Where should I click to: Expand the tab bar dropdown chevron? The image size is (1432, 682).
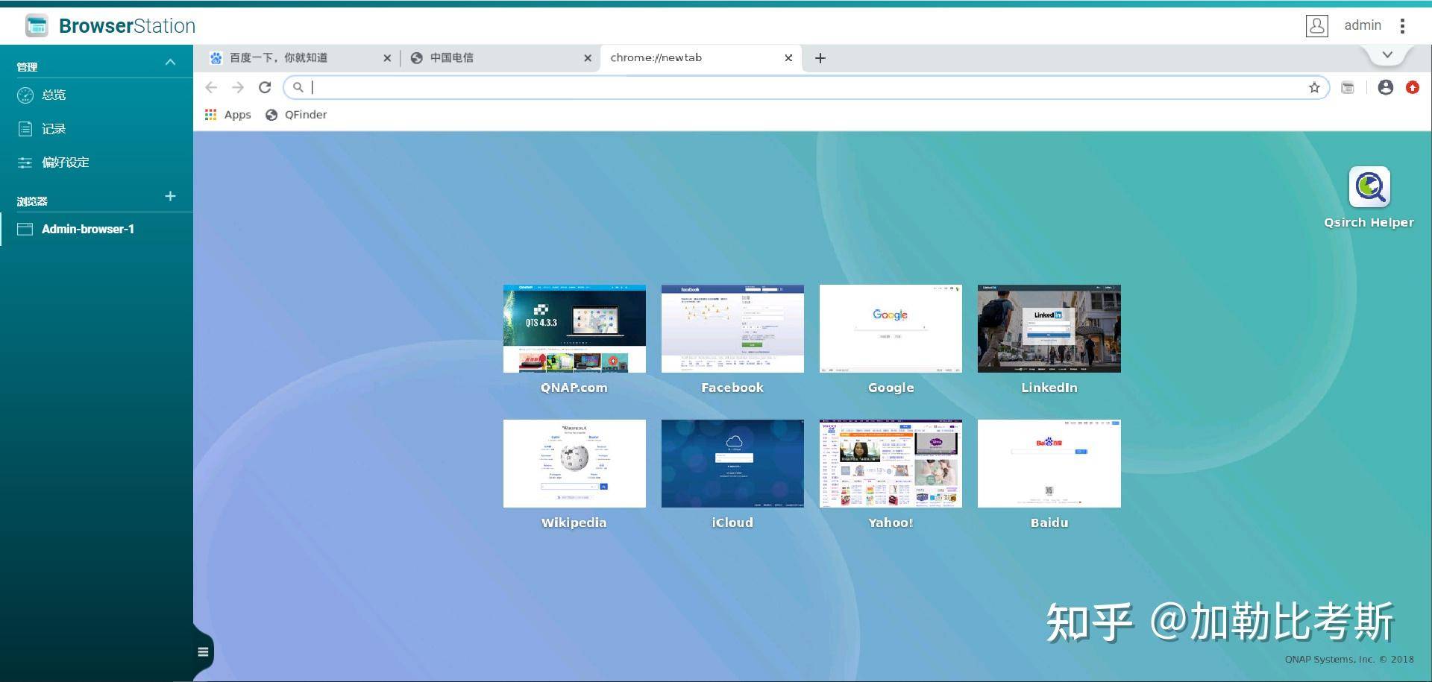coord(1387,55)
